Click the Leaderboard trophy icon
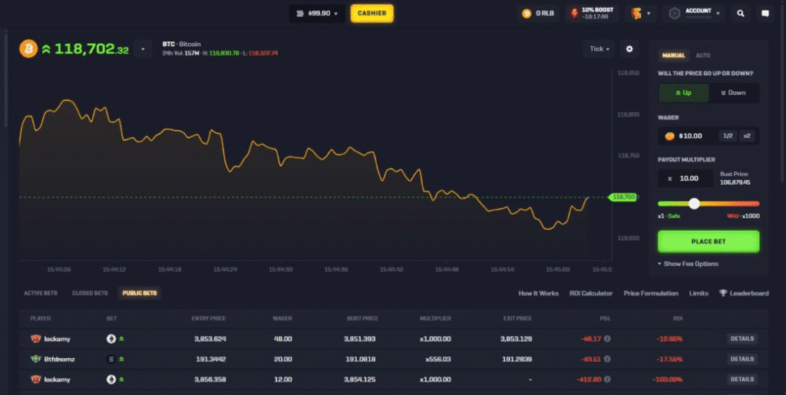The height and width of the screenshot is (395, 786). tap(723, 293)
